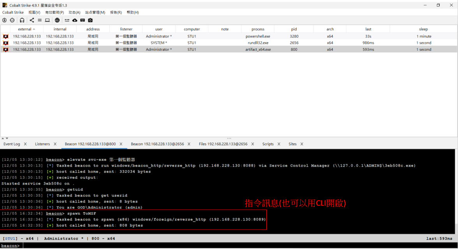Screen dimensions: 458x249
Task: Open the 站点管理(M) menu
Action: [95, 12]
